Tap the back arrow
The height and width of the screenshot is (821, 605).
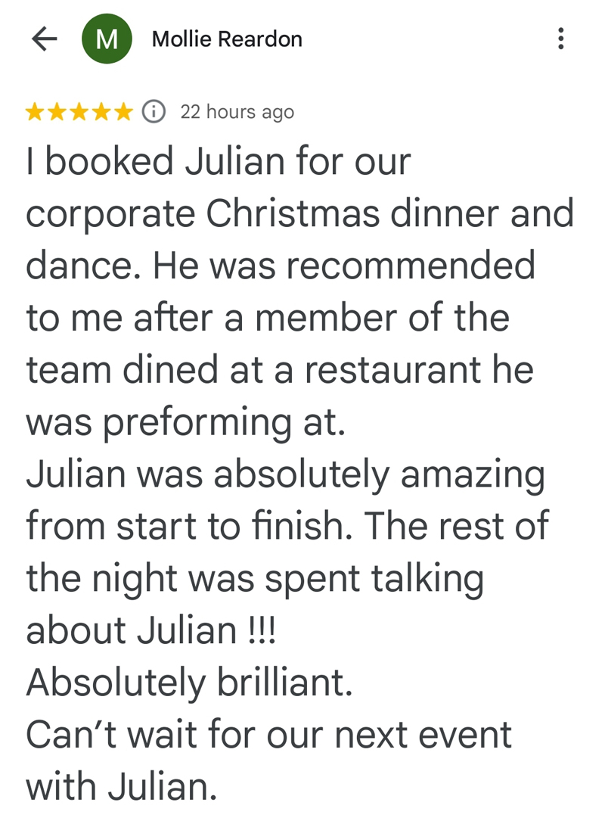[45, 39]
